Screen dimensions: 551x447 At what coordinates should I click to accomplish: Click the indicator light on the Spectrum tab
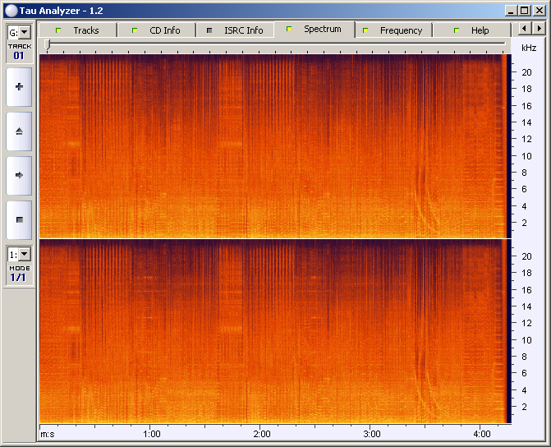289,30
